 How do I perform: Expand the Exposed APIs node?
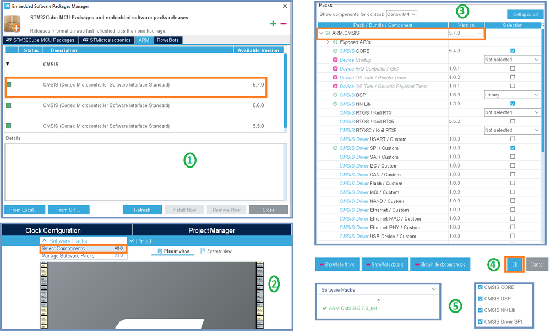tap(328, 42)
